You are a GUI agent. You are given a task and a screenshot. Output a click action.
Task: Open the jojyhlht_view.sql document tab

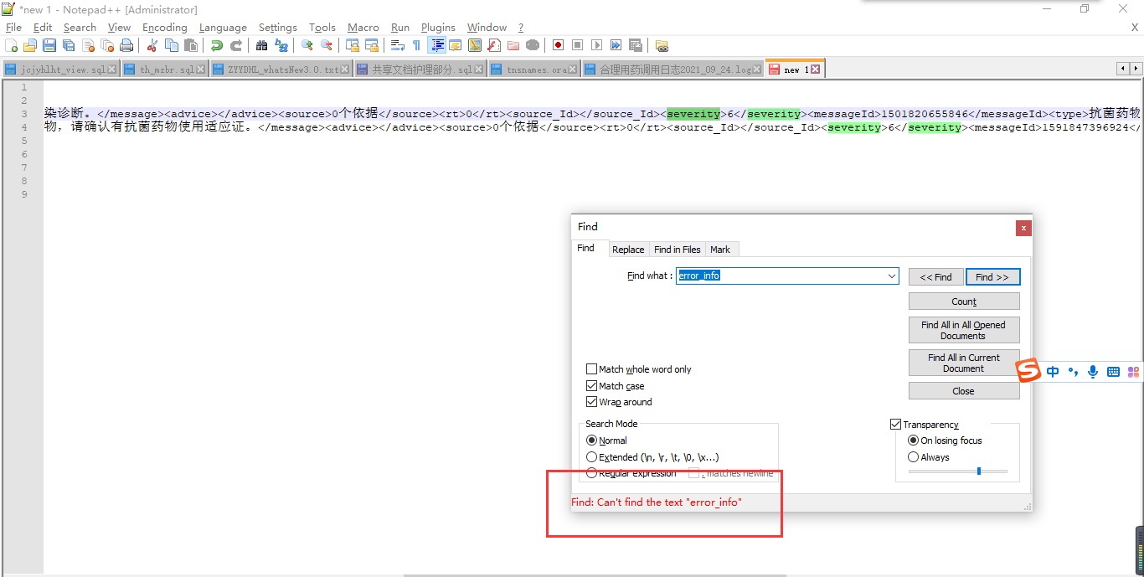point(61,70)
